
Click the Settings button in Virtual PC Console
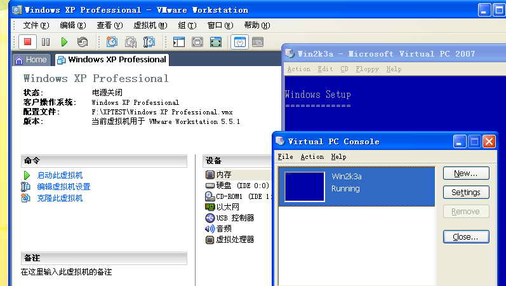click(465, 193)
